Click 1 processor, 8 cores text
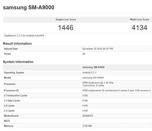The image size is (152, 131). pos(93,86)
